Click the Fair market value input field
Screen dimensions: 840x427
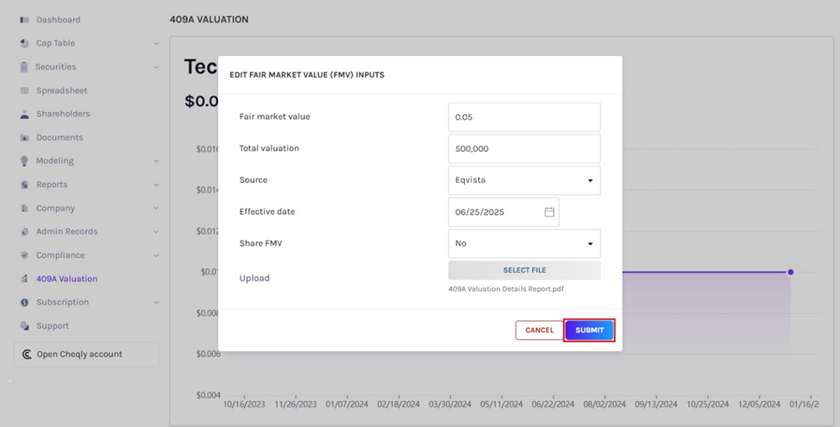(x=524, y=117)
